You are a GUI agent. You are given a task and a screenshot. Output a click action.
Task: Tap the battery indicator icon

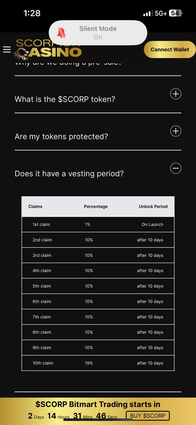pyautogui.click(x=175, y=13)
